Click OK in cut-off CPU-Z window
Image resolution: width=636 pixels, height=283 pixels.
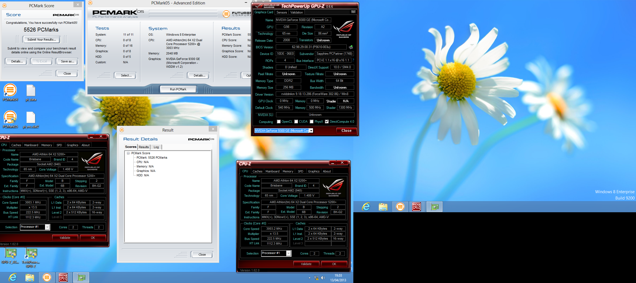coord(93,238)
